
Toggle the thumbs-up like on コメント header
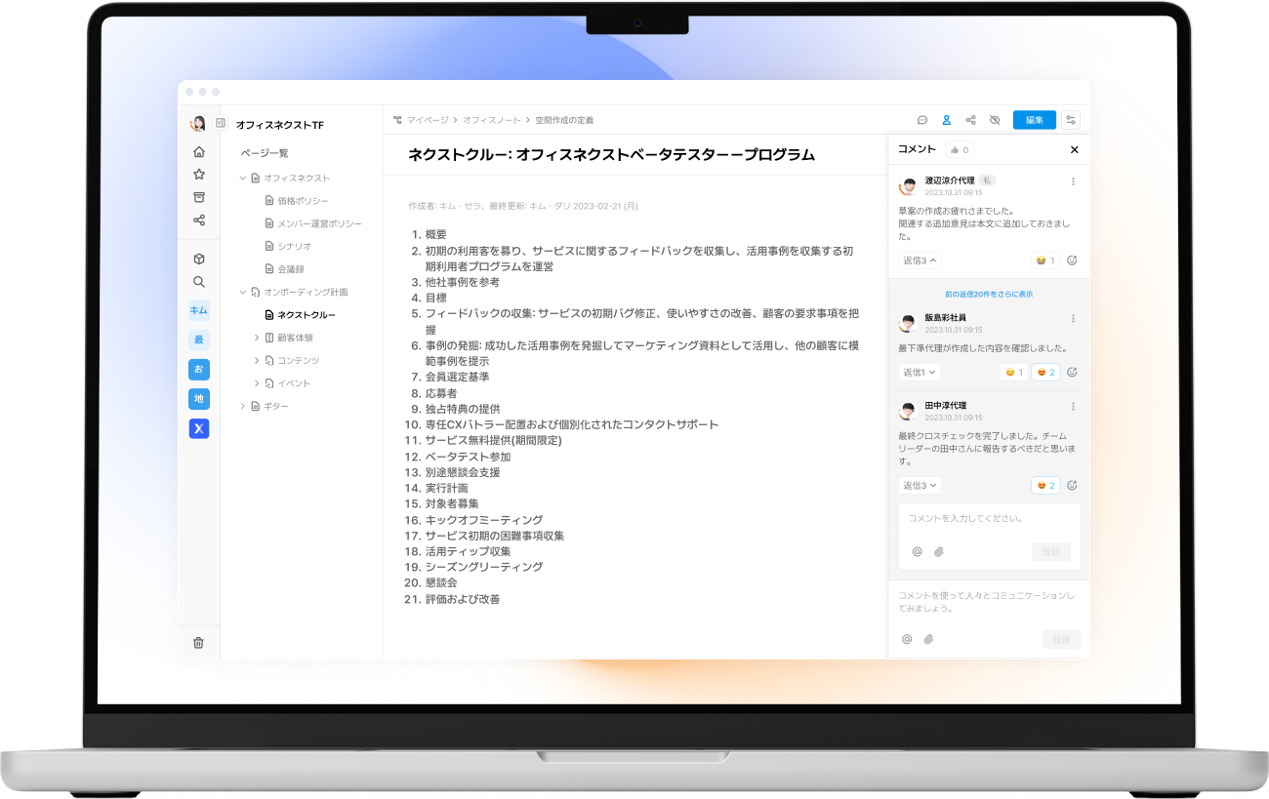960,150
